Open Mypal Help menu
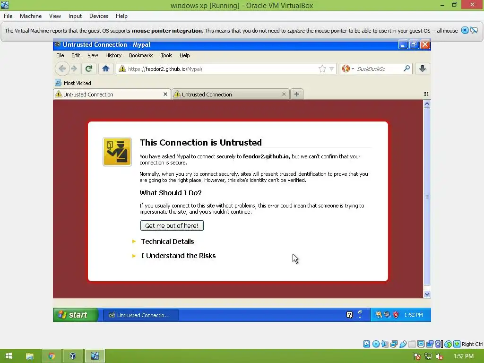Screen dimensions: 484x363 [185, 55]
